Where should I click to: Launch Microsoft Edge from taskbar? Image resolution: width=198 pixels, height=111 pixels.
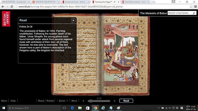click(72, 108)
